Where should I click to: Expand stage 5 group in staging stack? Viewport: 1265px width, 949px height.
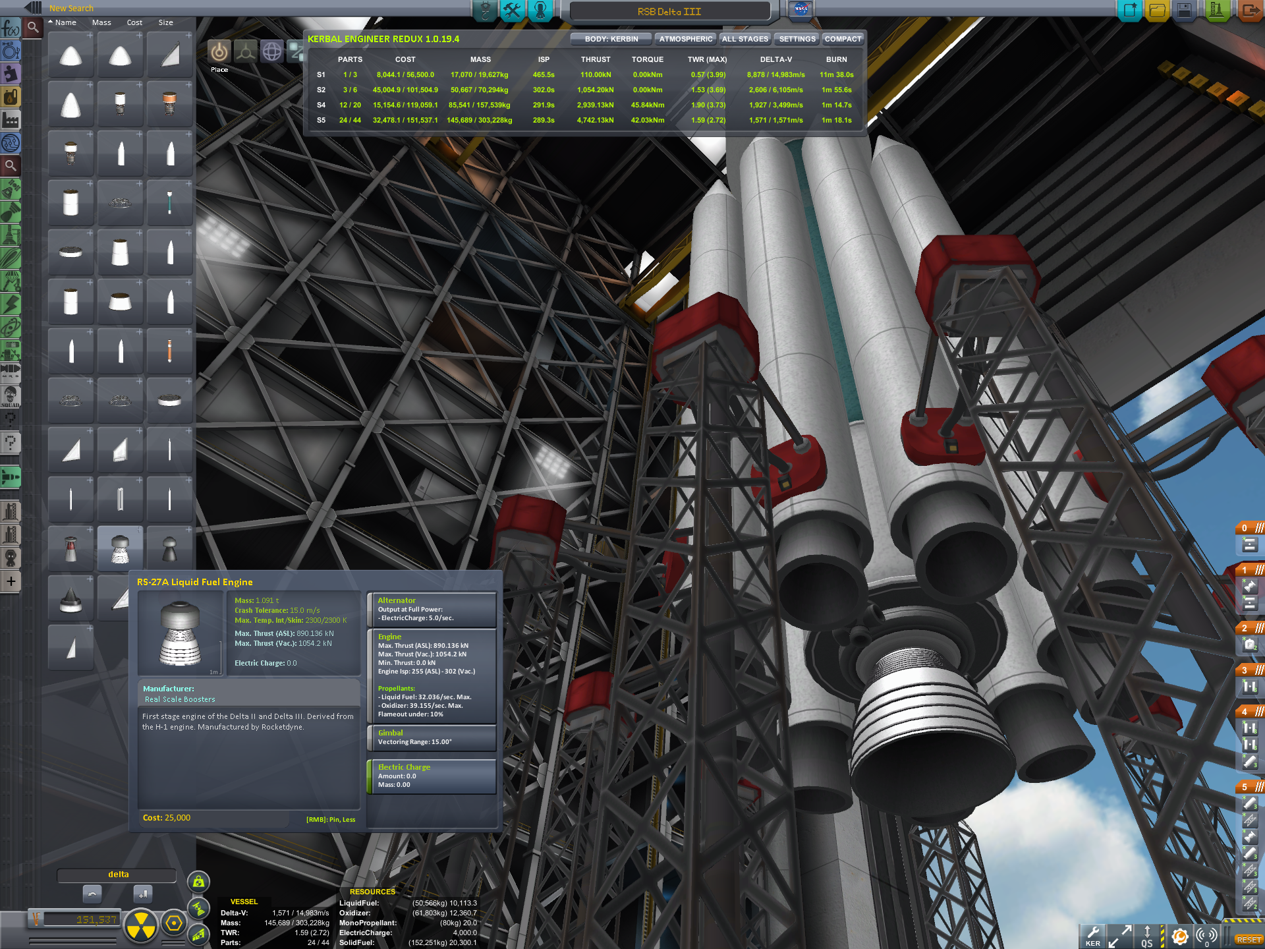(1249, 787)
